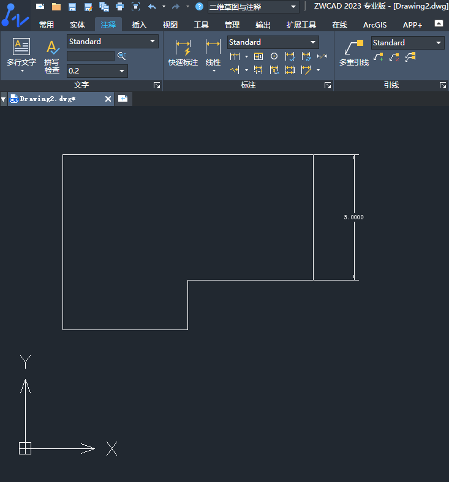Click the dimension update refresh icon

click(x=306, y=56)
